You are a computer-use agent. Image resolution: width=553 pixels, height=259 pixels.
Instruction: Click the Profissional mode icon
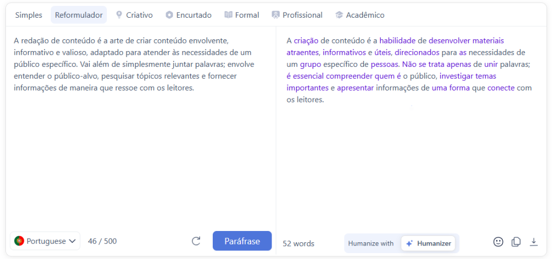point(276,15)
